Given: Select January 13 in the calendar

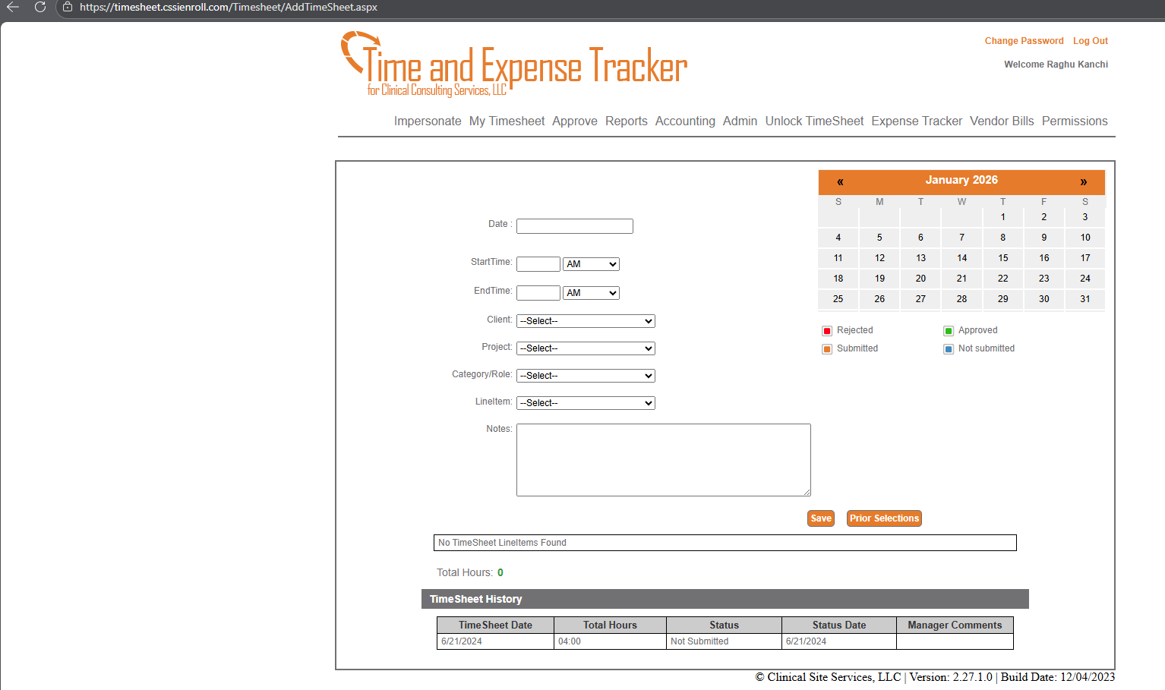Looking at the screenshot, I should pos(920,258).
